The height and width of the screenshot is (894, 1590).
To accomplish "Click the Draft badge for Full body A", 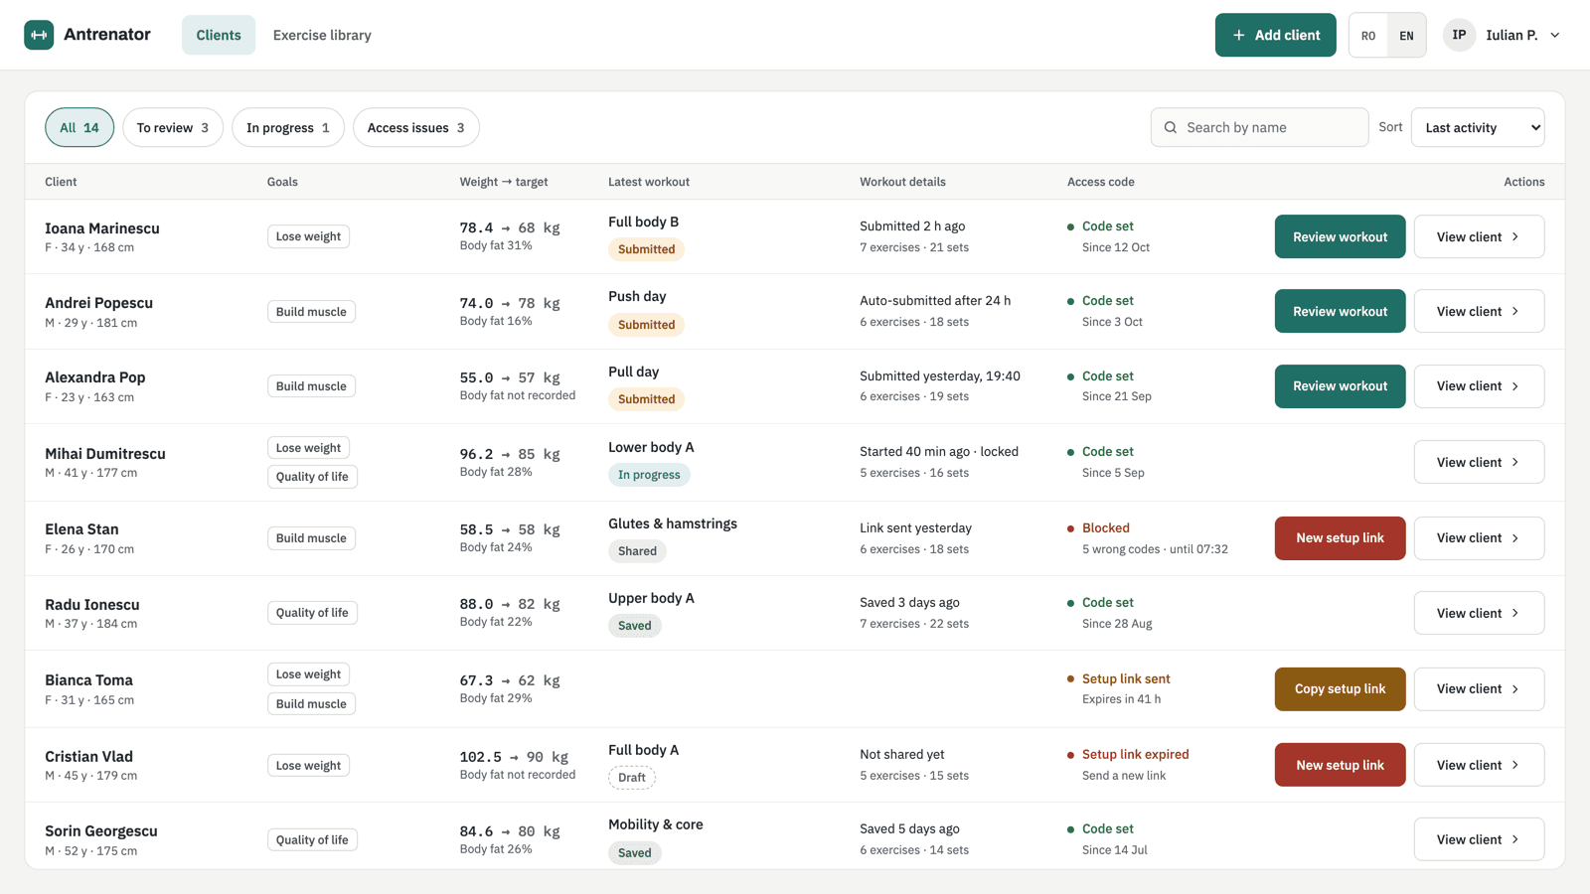I will [632, 778].
